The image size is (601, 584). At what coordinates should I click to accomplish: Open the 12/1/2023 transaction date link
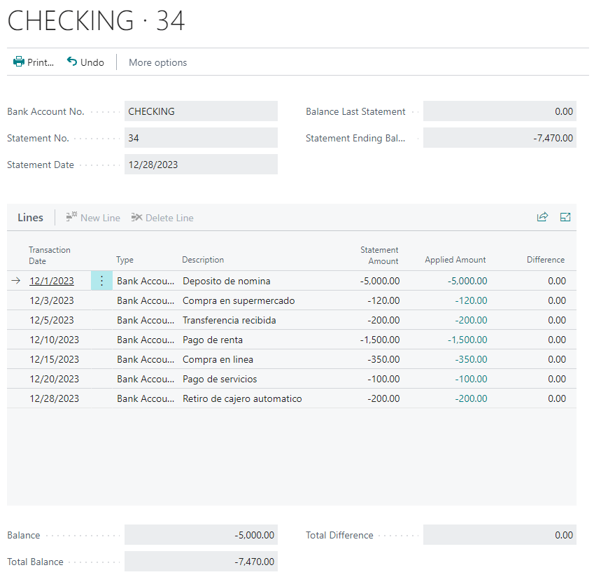52,281
